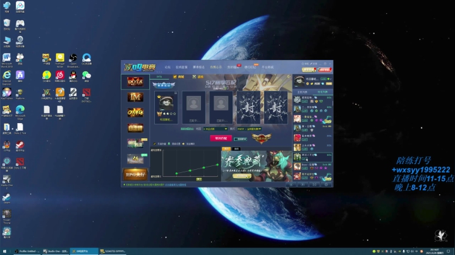Switch to the 商城 shop tab
455x255 pixels.
(x=179, y=77)
